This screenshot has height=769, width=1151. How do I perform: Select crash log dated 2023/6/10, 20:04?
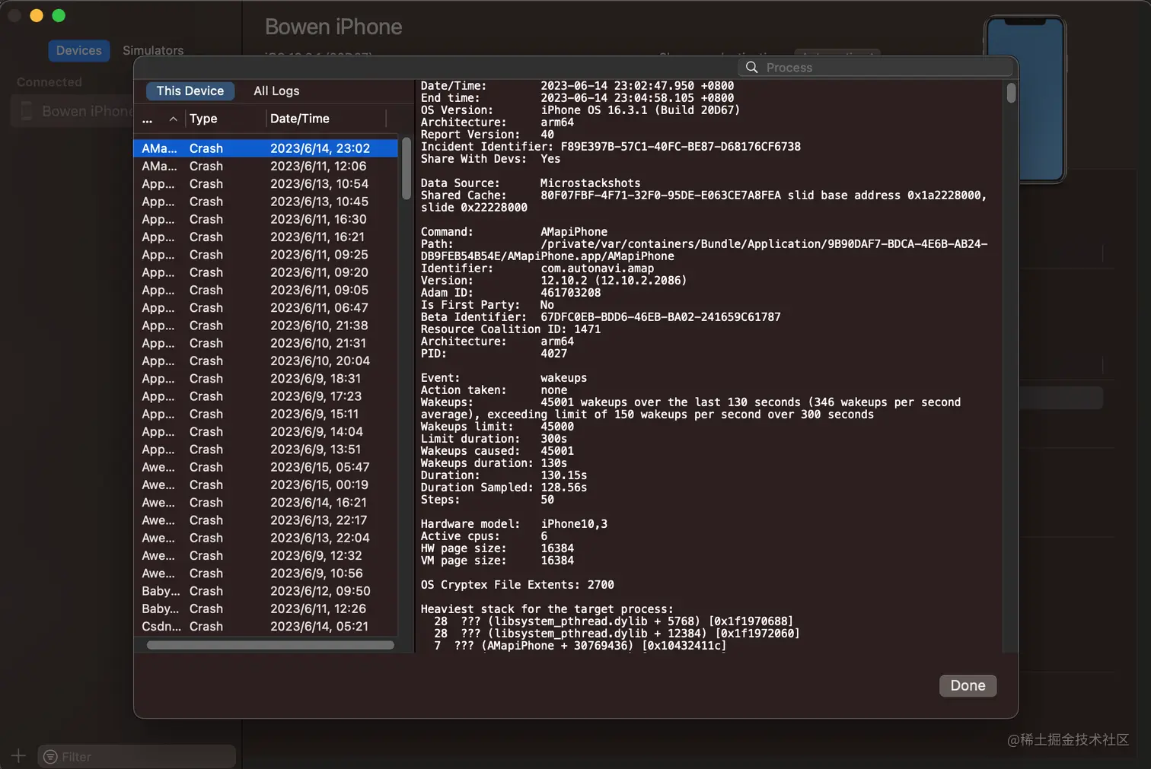coord(266,361)
